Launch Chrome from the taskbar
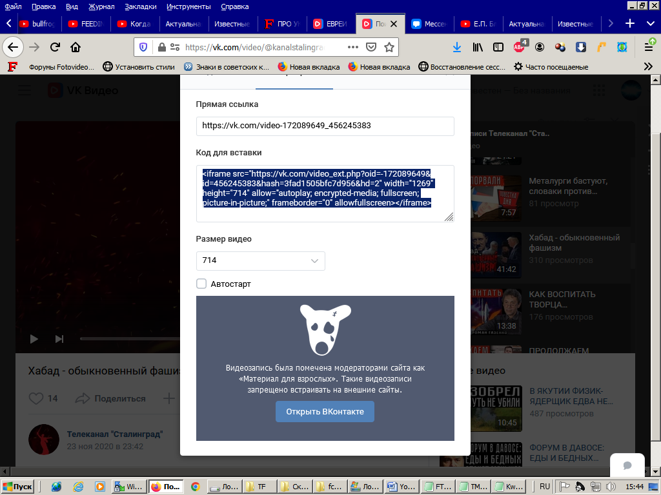Screen dimensions: 661x495 point(195,487)
